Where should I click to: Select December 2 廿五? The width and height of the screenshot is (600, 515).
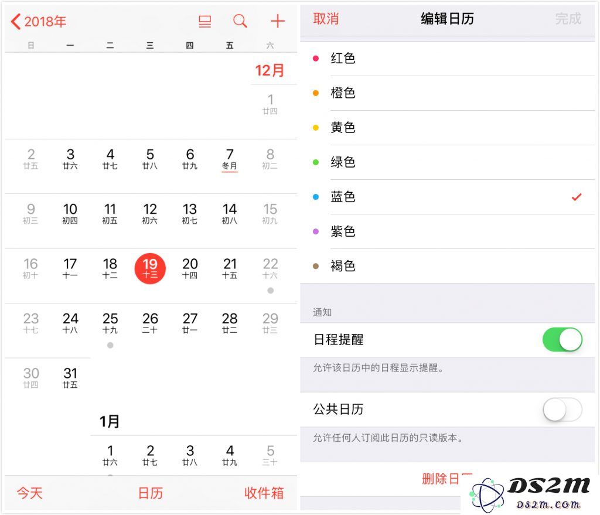[x=30, y=159]
